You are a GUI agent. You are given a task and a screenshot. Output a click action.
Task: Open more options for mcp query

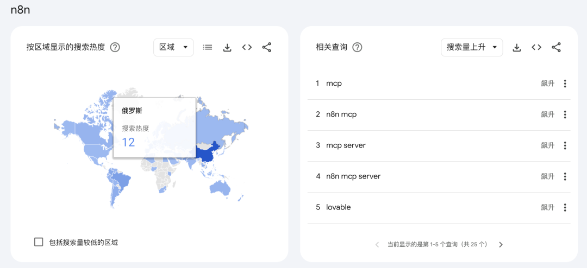(565, 84)
